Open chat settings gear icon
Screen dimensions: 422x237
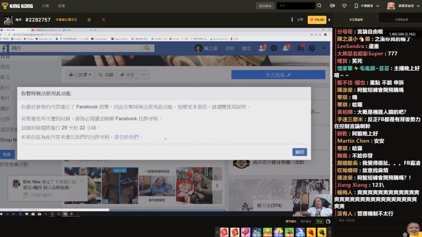click(x=405, y=234)
